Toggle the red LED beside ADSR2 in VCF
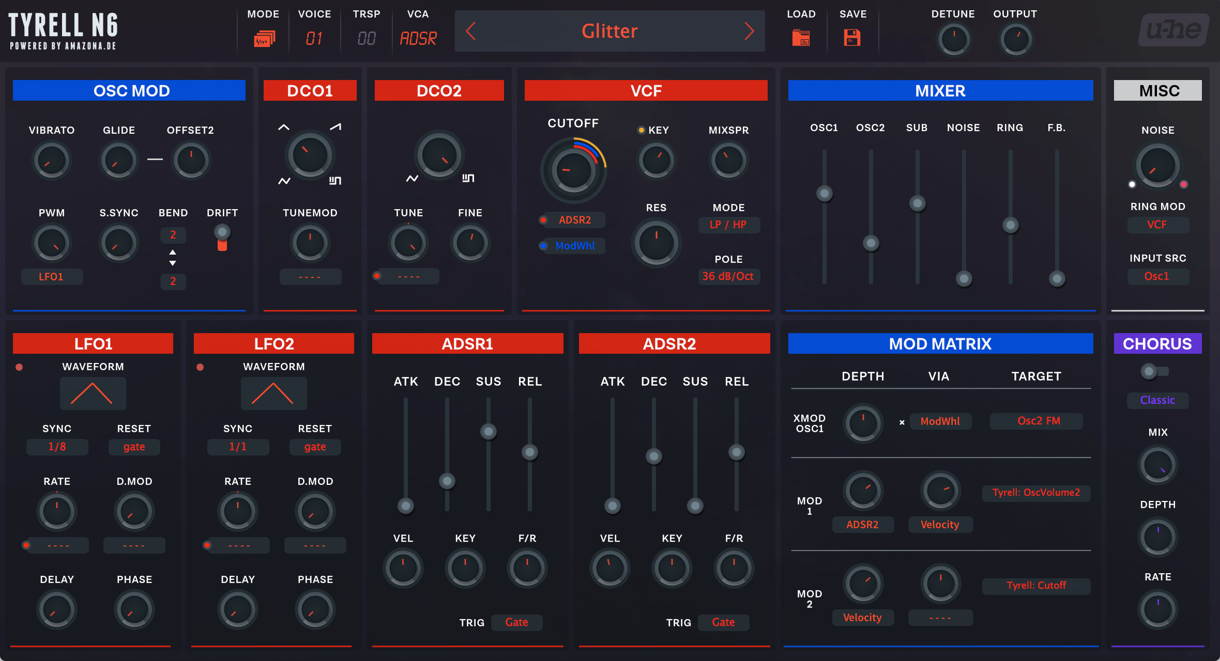1220x661 pixels. (543, 220)
